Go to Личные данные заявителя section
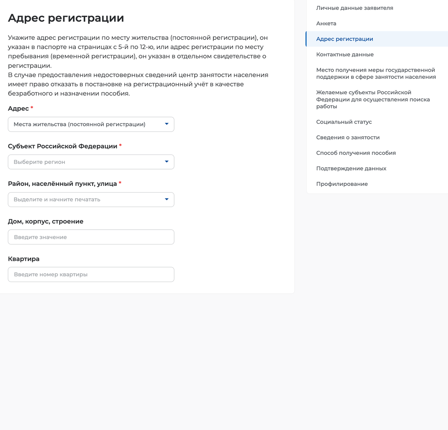The width and height of the screenshot is (448, 430). [355, 8]
